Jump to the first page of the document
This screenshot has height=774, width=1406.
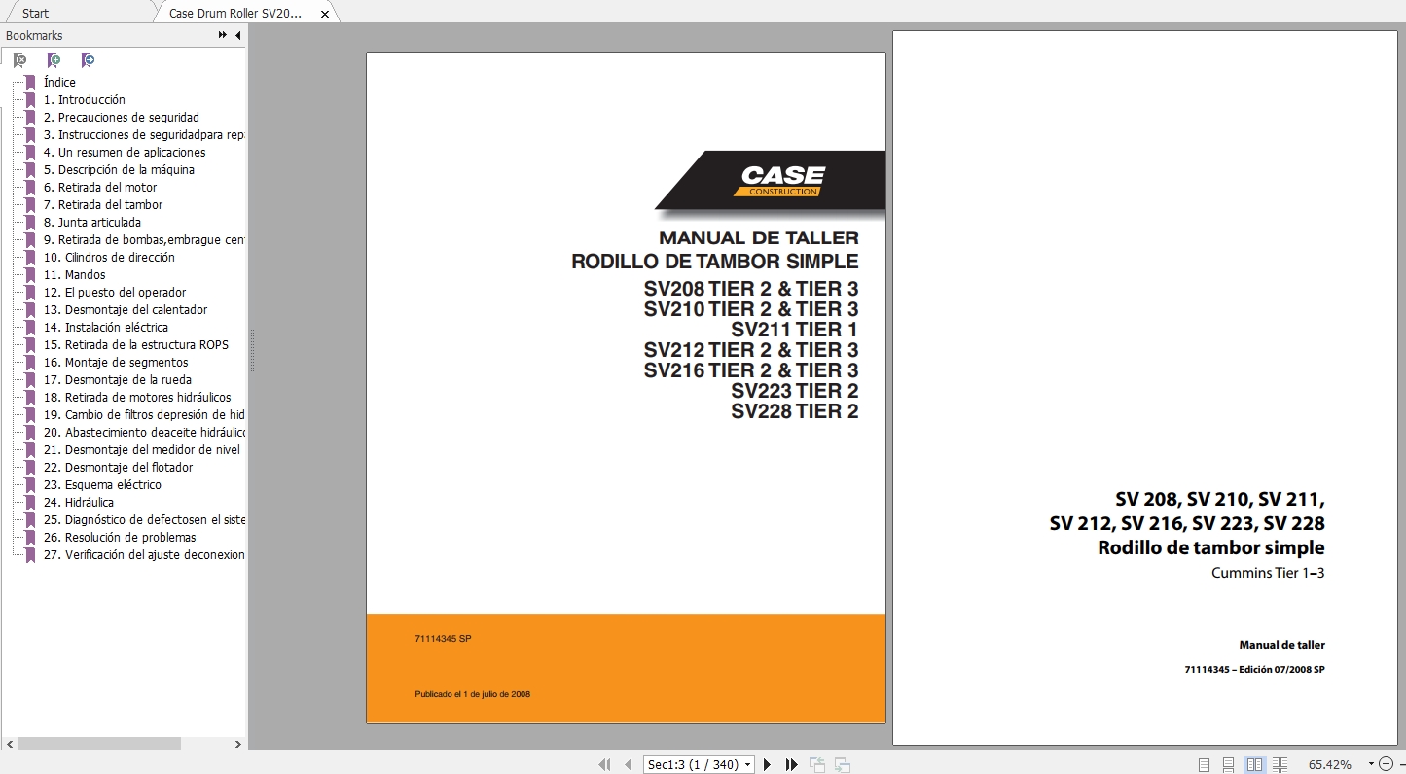605,764
